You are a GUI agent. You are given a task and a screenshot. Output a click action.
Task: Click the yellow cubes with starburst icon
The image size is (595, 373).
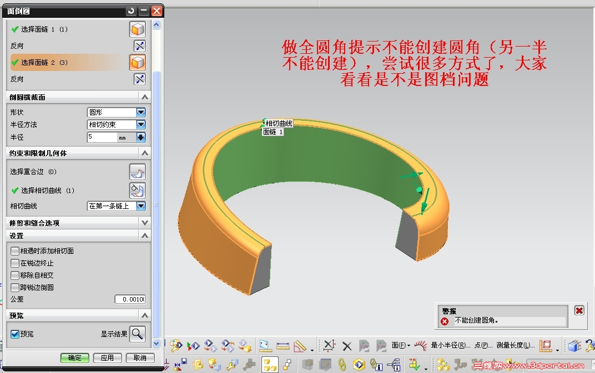[x=442, y=365]
